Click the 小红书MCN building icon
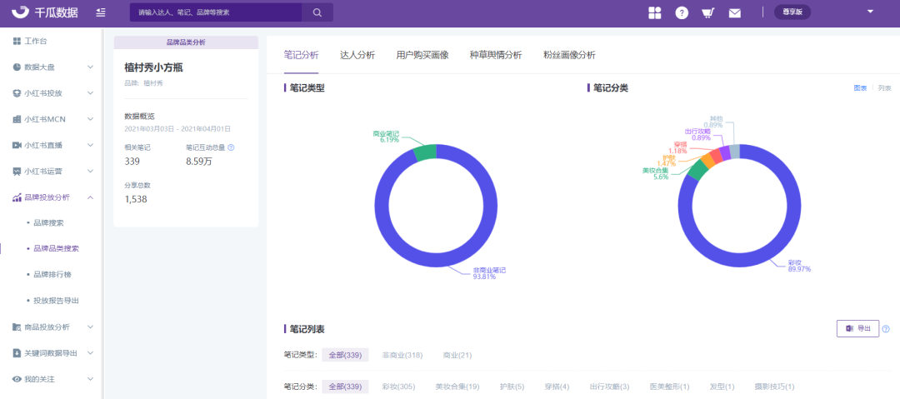Viewport: 900px width, 399px height. tap(17, 119)
